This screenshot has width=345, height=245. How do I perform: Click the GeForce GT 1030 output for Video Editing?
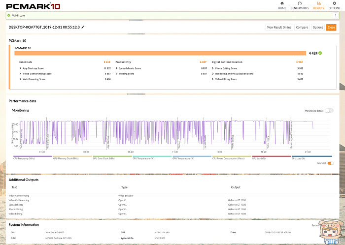coord(237,214)
